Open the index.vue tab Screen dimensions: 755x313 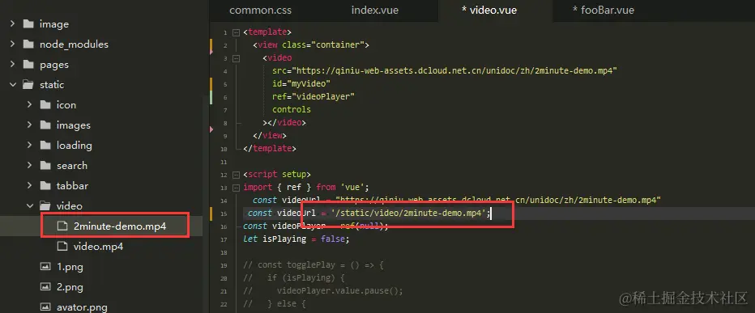(375, 10)
